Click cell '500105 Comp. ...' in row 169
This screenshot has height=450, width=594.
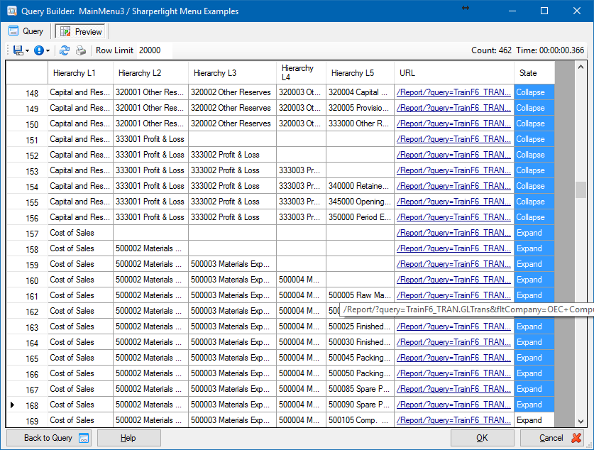click(360, 420)
